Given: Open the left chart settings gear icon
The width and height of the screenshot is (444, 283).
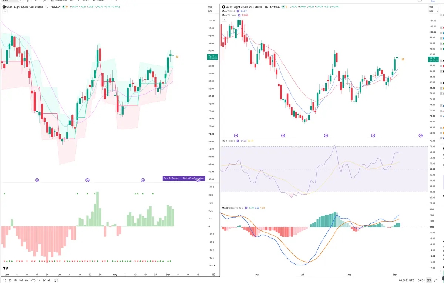Looking at the screenshot, I should point(213,274).
